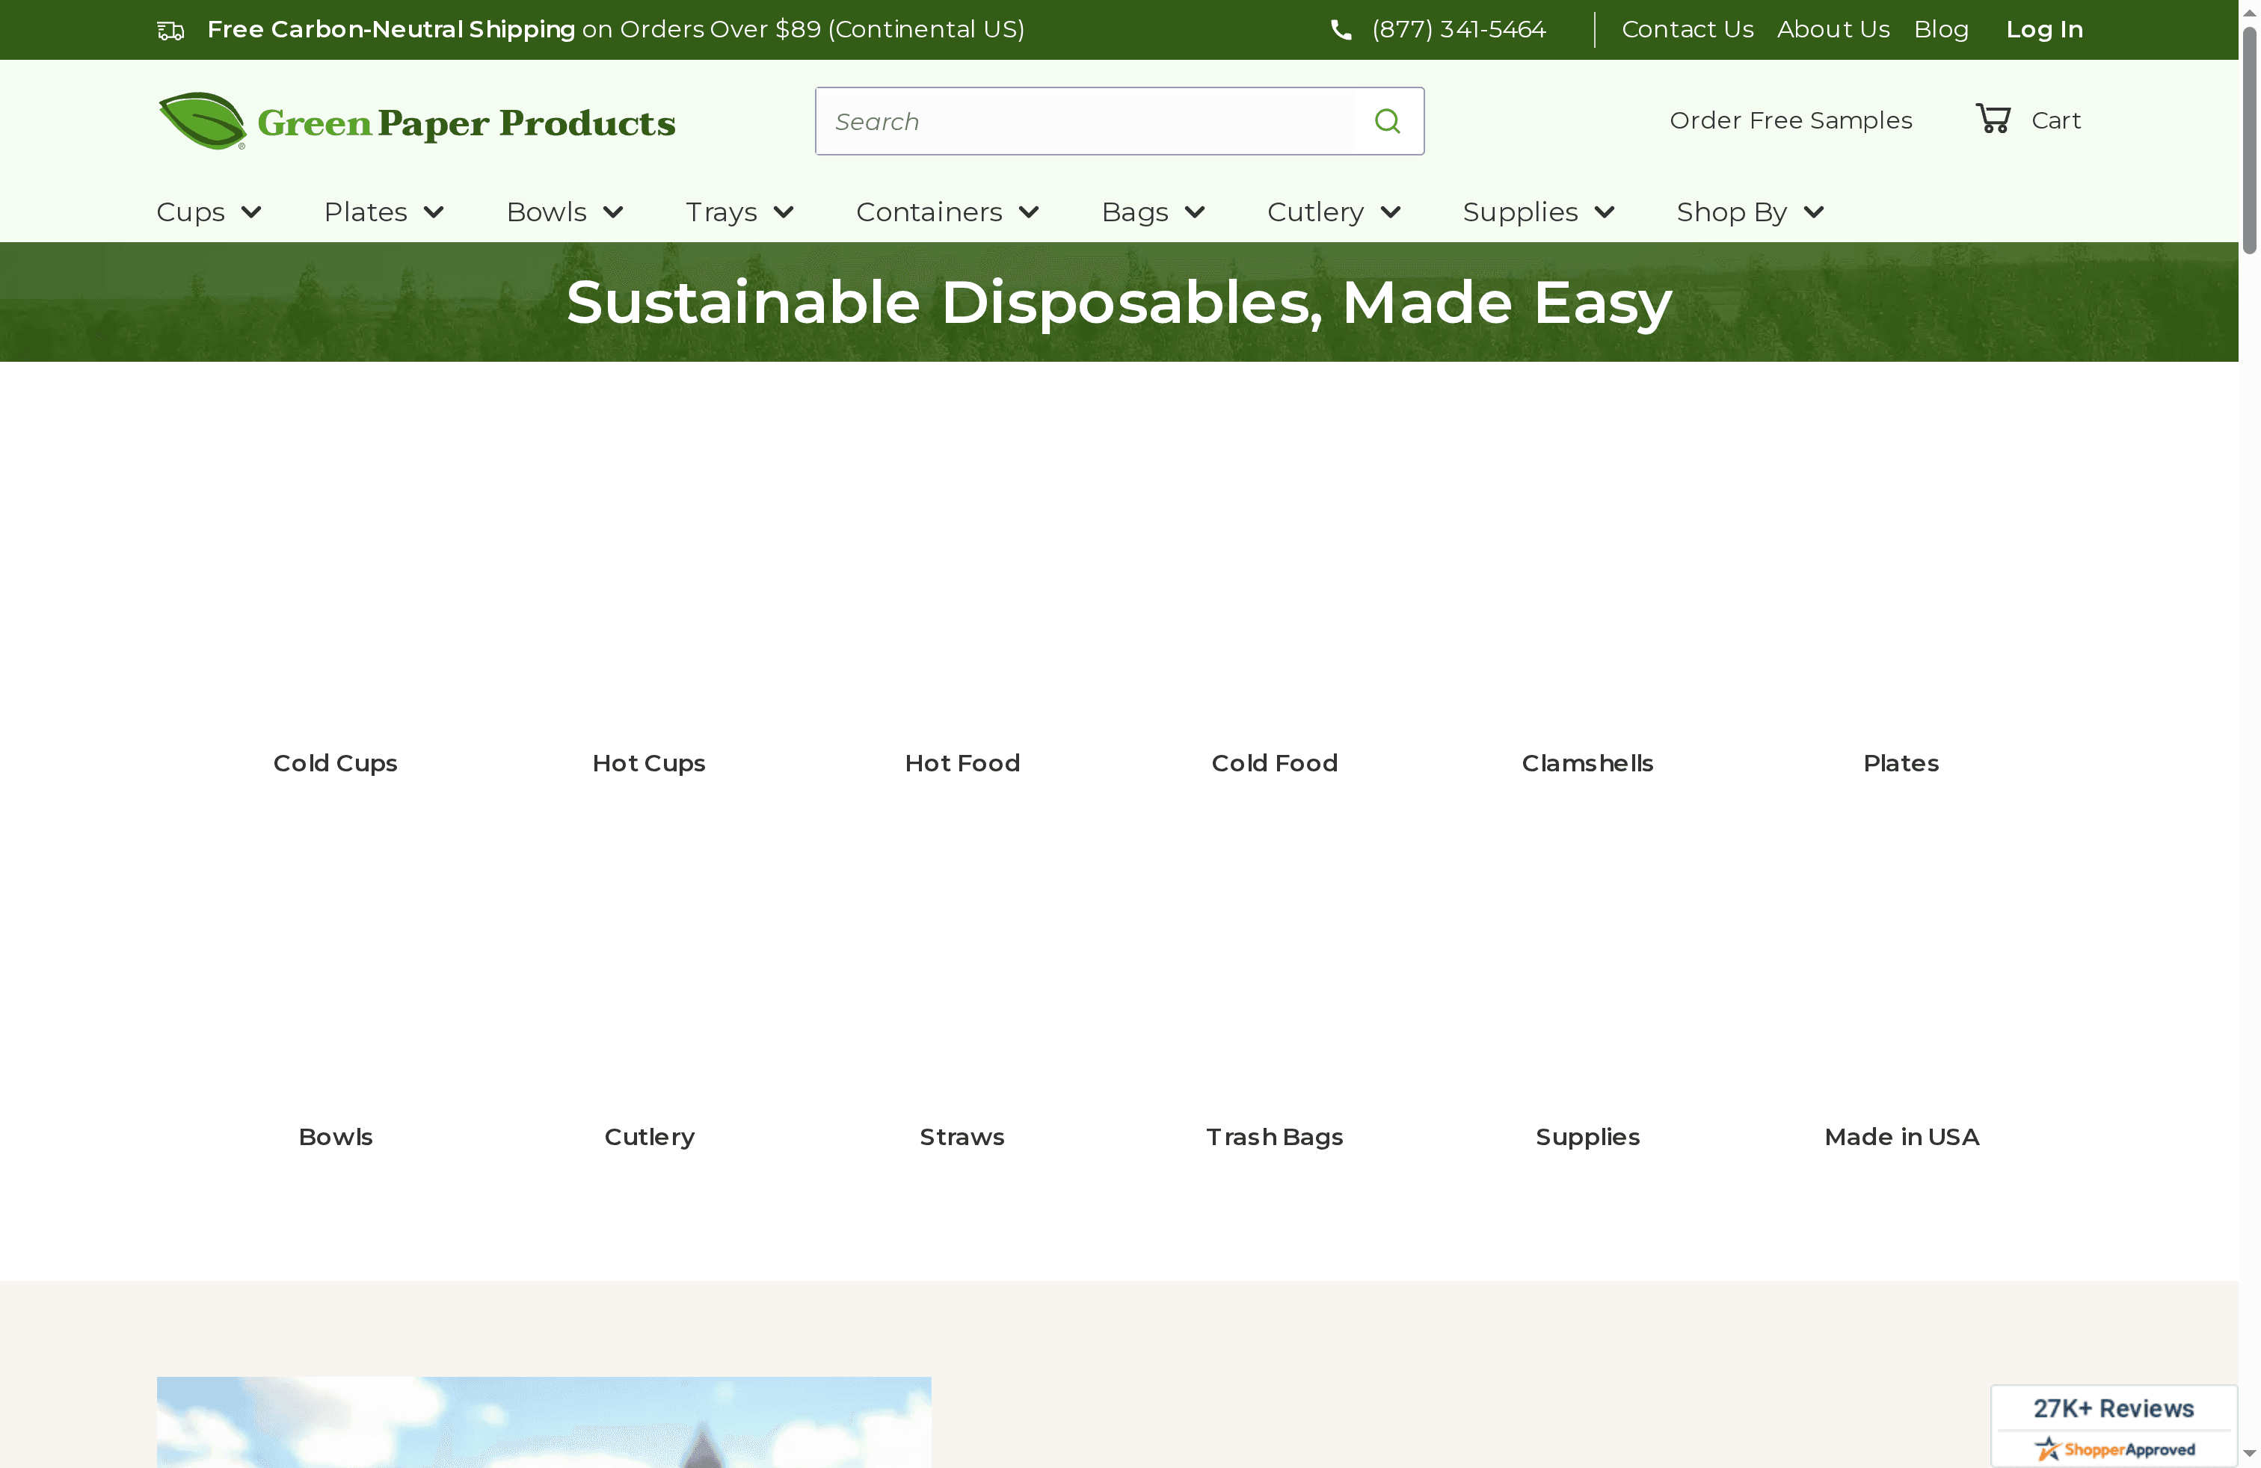The image size is (2261, 1468).
Task: Open the Blog page
Action: tap(1941, 28)
